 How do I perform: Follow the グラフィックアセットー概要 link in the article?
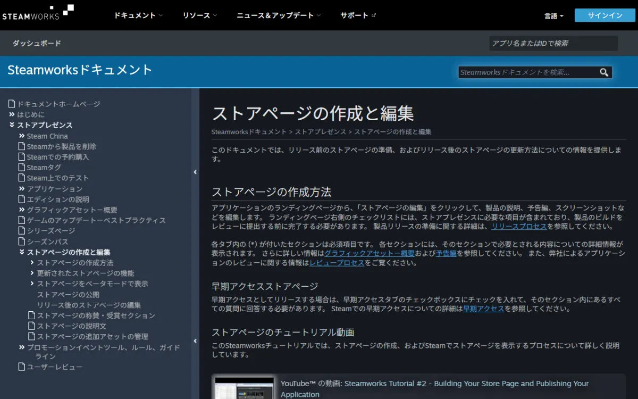coord(370,253)
